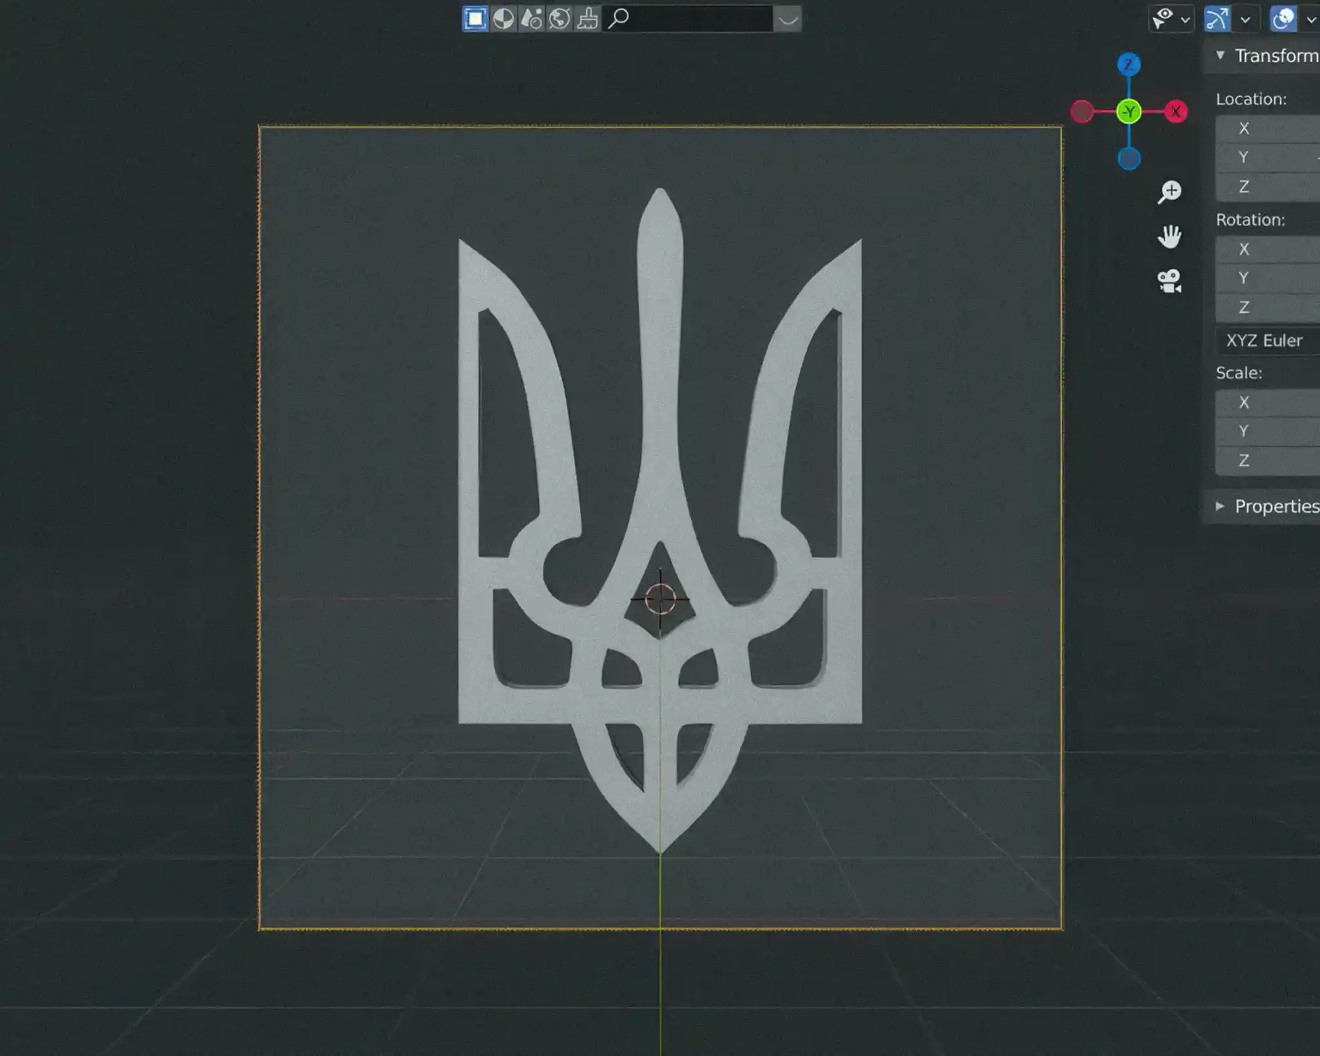
Task: Click the Rotation X field
Action: click(x=1268, y=249)
